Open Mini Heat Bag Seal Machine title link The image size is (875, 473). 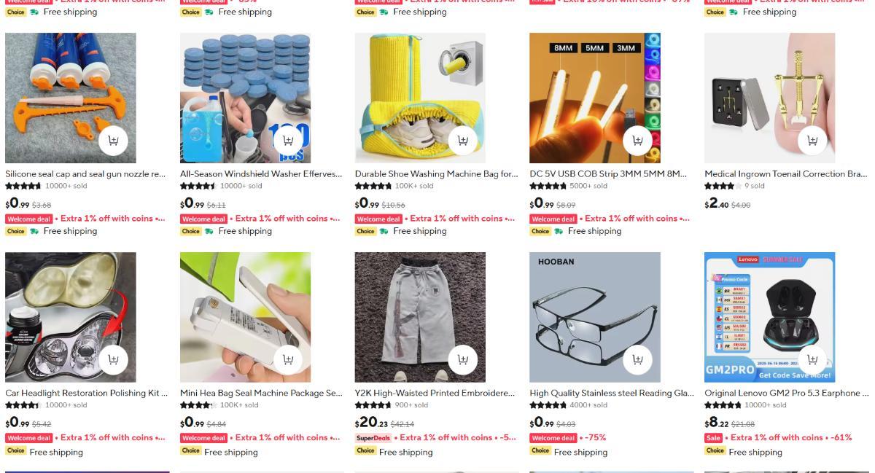click(x=261, y=393)
